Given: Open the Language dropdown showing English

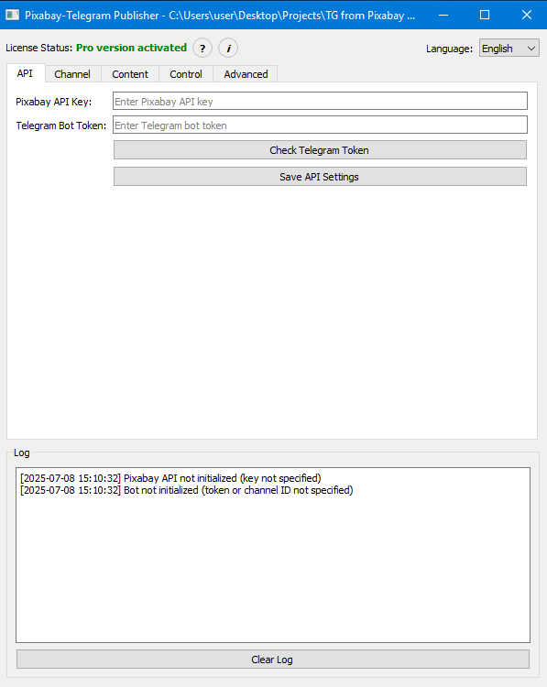Looking at the screenshot, I should pyautogui.click(x=509, y=49).
